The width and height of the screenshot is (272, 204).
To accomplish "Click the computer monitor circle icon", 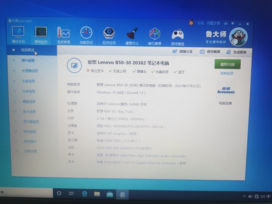I will [74, 65].
